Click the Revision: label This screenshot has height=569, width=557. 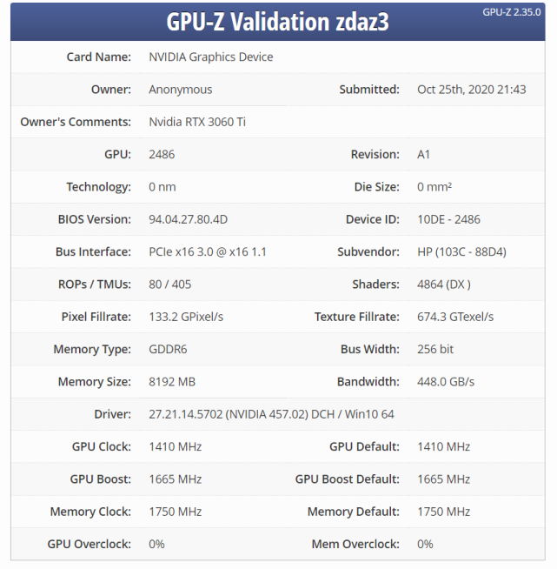point(375,155)
